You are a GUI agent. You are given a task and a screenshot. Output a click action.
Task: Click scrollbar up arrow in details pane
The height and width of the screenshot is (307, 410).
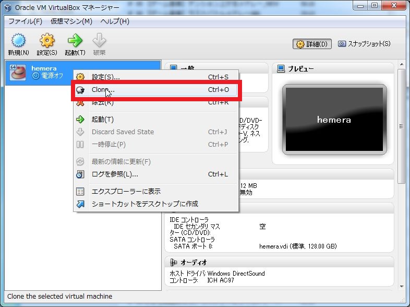coord(401,64)
